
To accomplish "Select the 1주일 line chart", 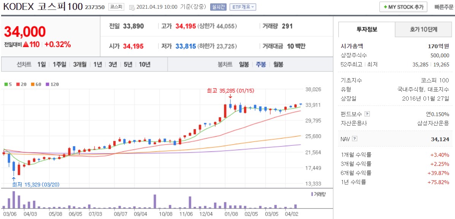I will click(59, 64).
